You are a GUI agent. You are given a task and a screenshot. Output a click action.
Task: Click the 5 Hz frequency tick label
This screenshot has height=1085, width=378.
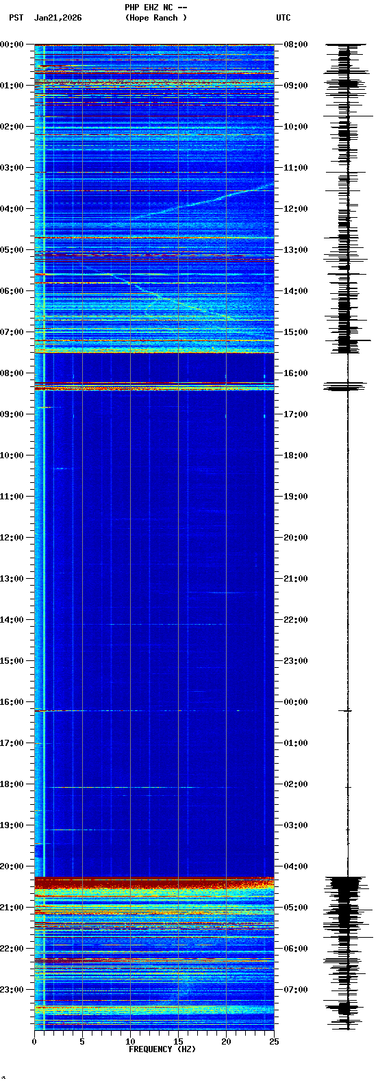click(82, 1042)
